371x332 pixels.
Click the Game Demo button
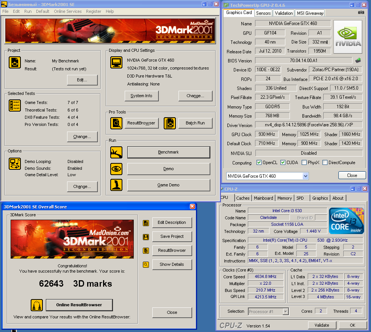click(169, 185)
